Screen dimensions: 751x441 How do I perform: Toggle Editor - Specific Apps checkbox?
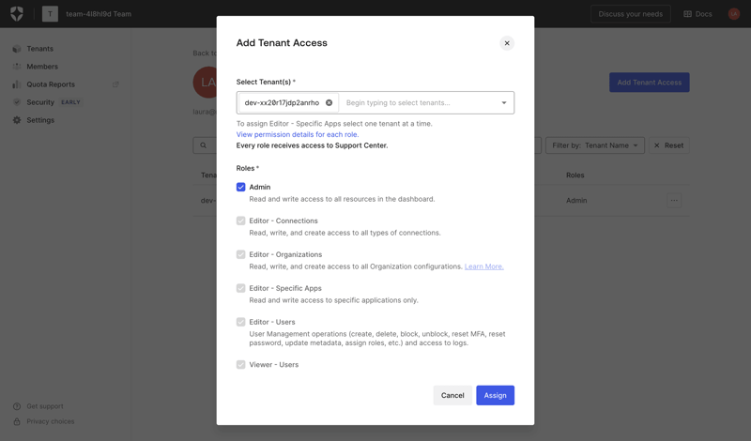pyautogui.click(x=241, y=288)
